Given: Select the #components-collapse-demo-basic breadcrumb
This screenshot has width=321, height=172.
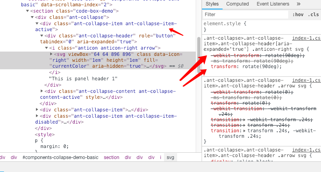Looking at the screenshot, I should [x=60, y=157].
